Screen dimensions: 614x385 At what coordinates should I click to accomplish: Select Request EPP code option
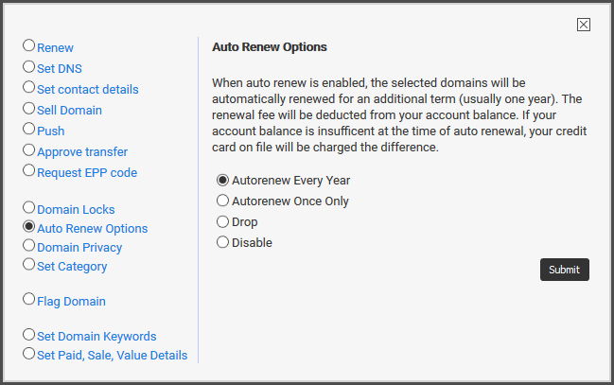(28, 170)
